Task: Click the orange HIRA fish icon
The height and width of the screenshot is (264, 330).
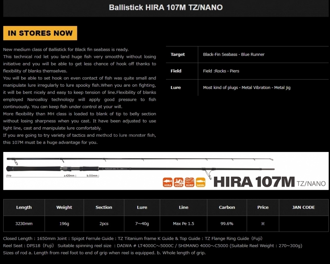Action: 168,182
